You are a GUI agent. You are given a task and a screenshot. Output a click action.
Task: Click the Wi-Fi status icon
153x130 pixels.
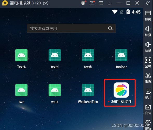(115, 12)
